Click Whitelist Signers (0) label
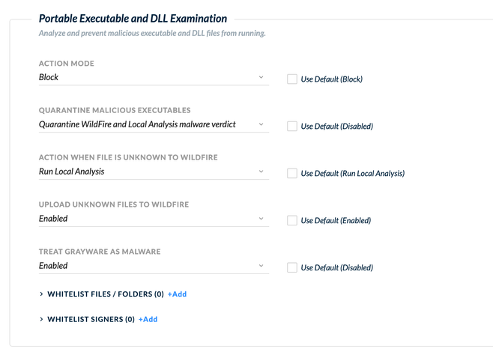493x361 pixels. coord(91,319)
